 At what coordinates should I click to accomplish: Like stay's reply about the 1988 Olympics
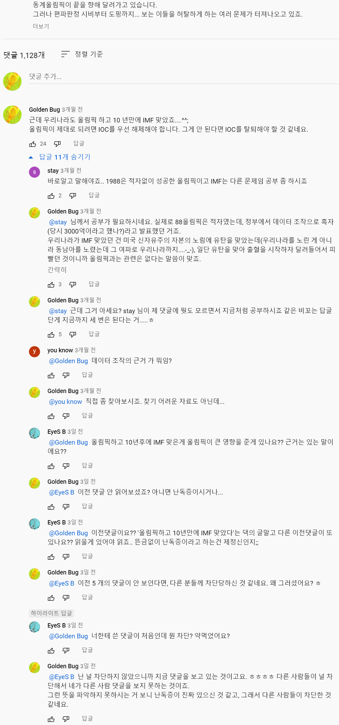[51, 196]
